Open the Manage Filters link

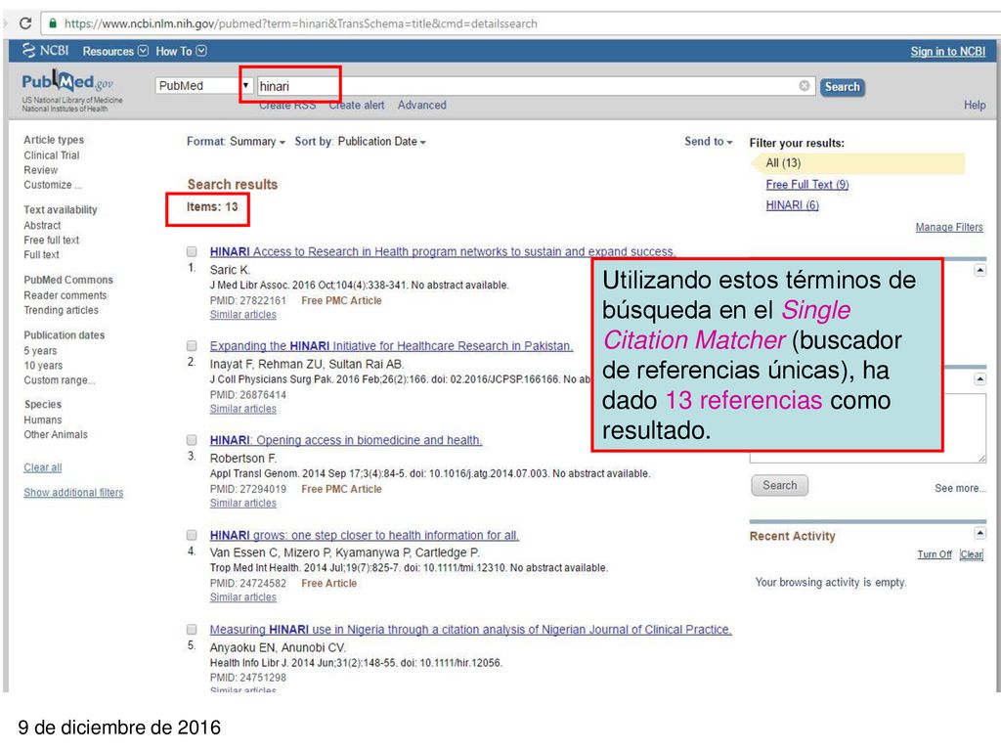[948, 227]
